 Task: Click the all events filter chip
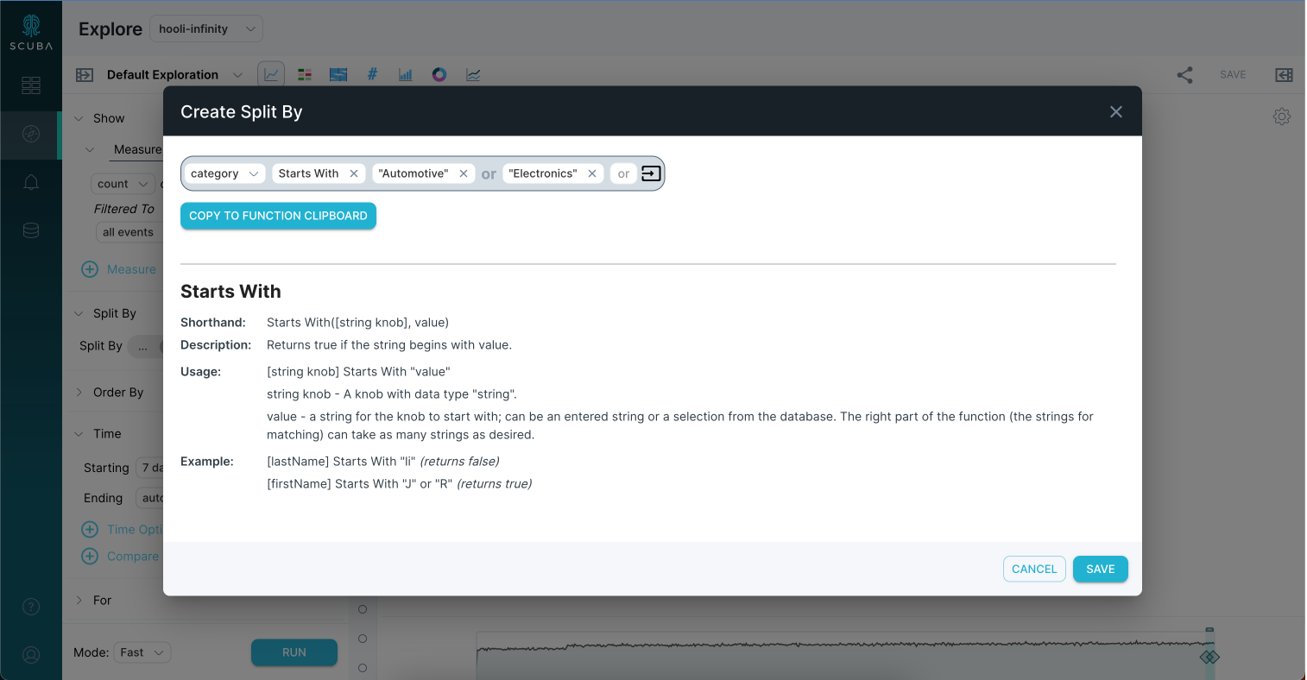click(x=128, y=232)
